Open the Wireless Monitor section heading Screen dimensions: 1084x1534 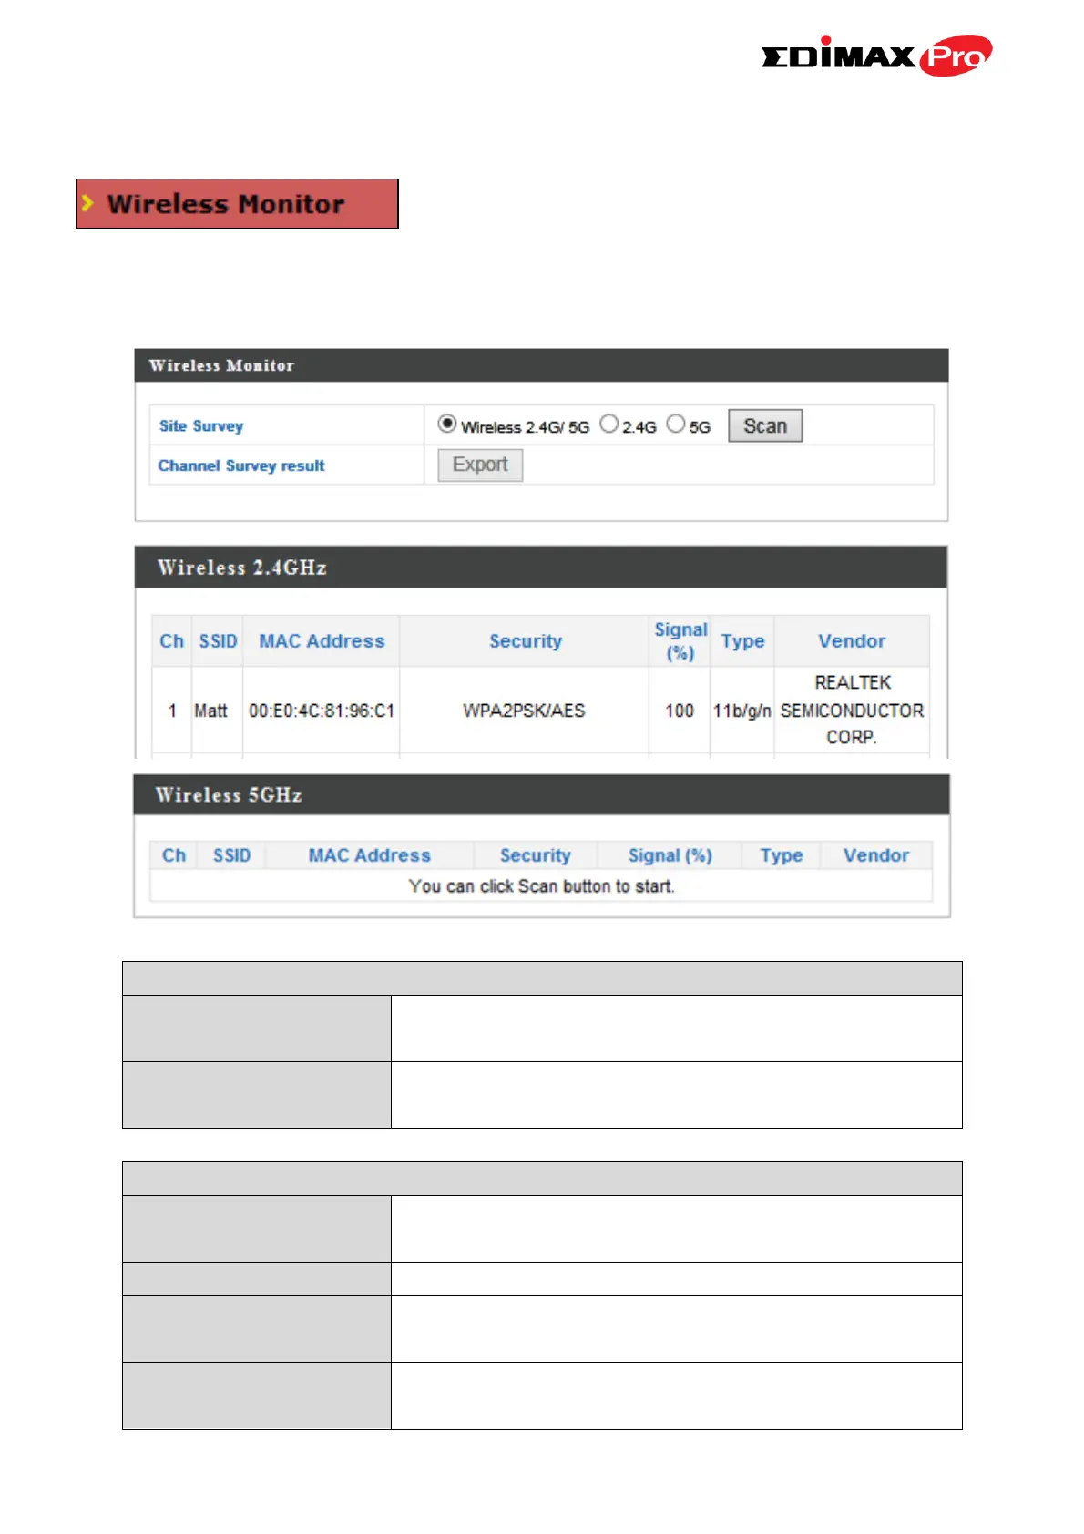click(237, 203)
